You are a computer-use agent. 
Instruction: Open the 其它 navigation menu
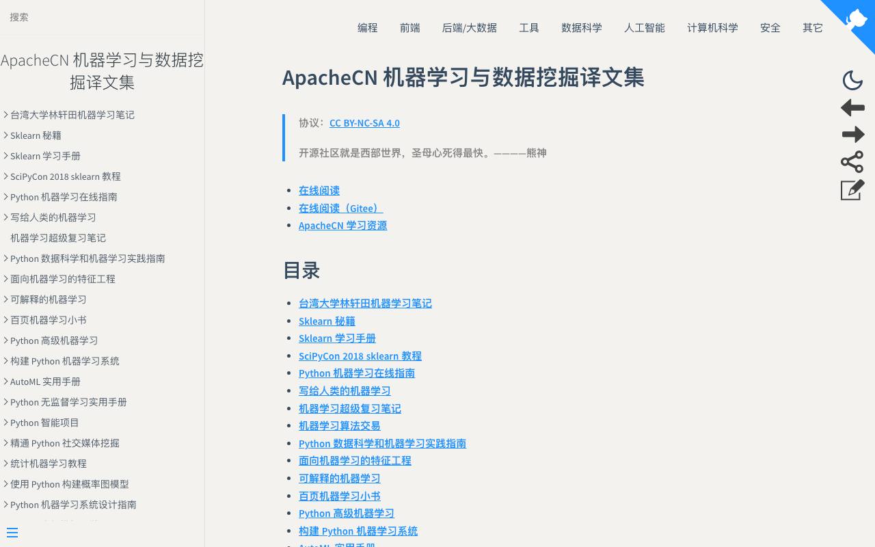(x=813, y=27)
